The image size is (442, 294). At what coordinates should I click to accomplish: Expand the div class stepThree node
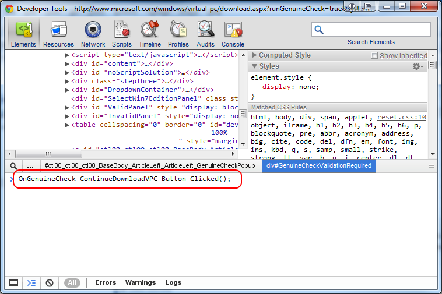pos(67,82)
